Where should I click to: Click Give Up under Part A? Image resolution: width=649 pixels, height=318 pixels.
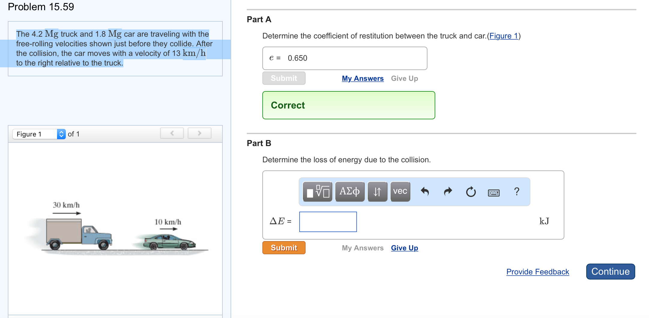click(405, 78)
